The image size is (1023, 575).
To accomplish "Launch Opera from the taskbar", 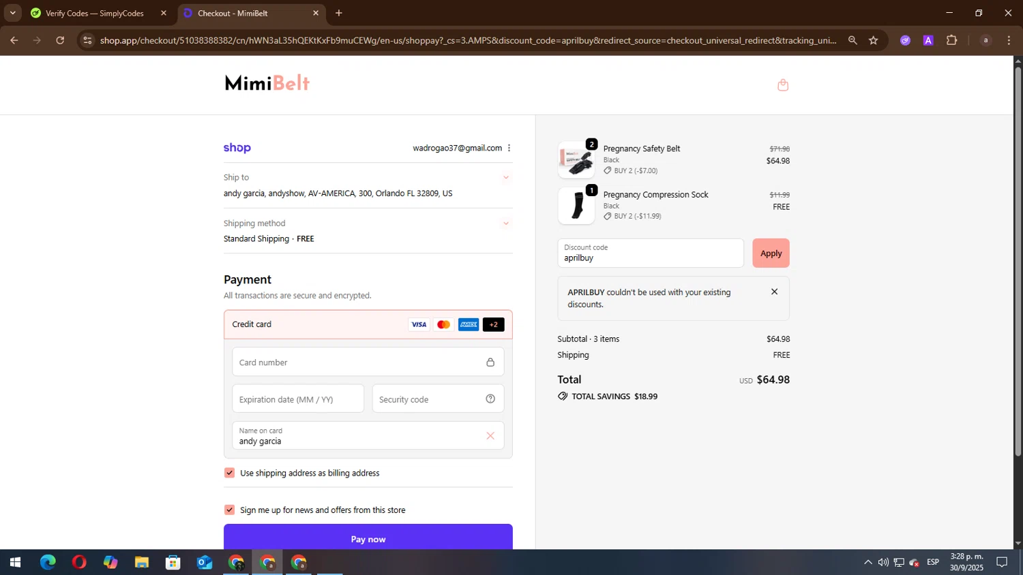I will (79, 562).
